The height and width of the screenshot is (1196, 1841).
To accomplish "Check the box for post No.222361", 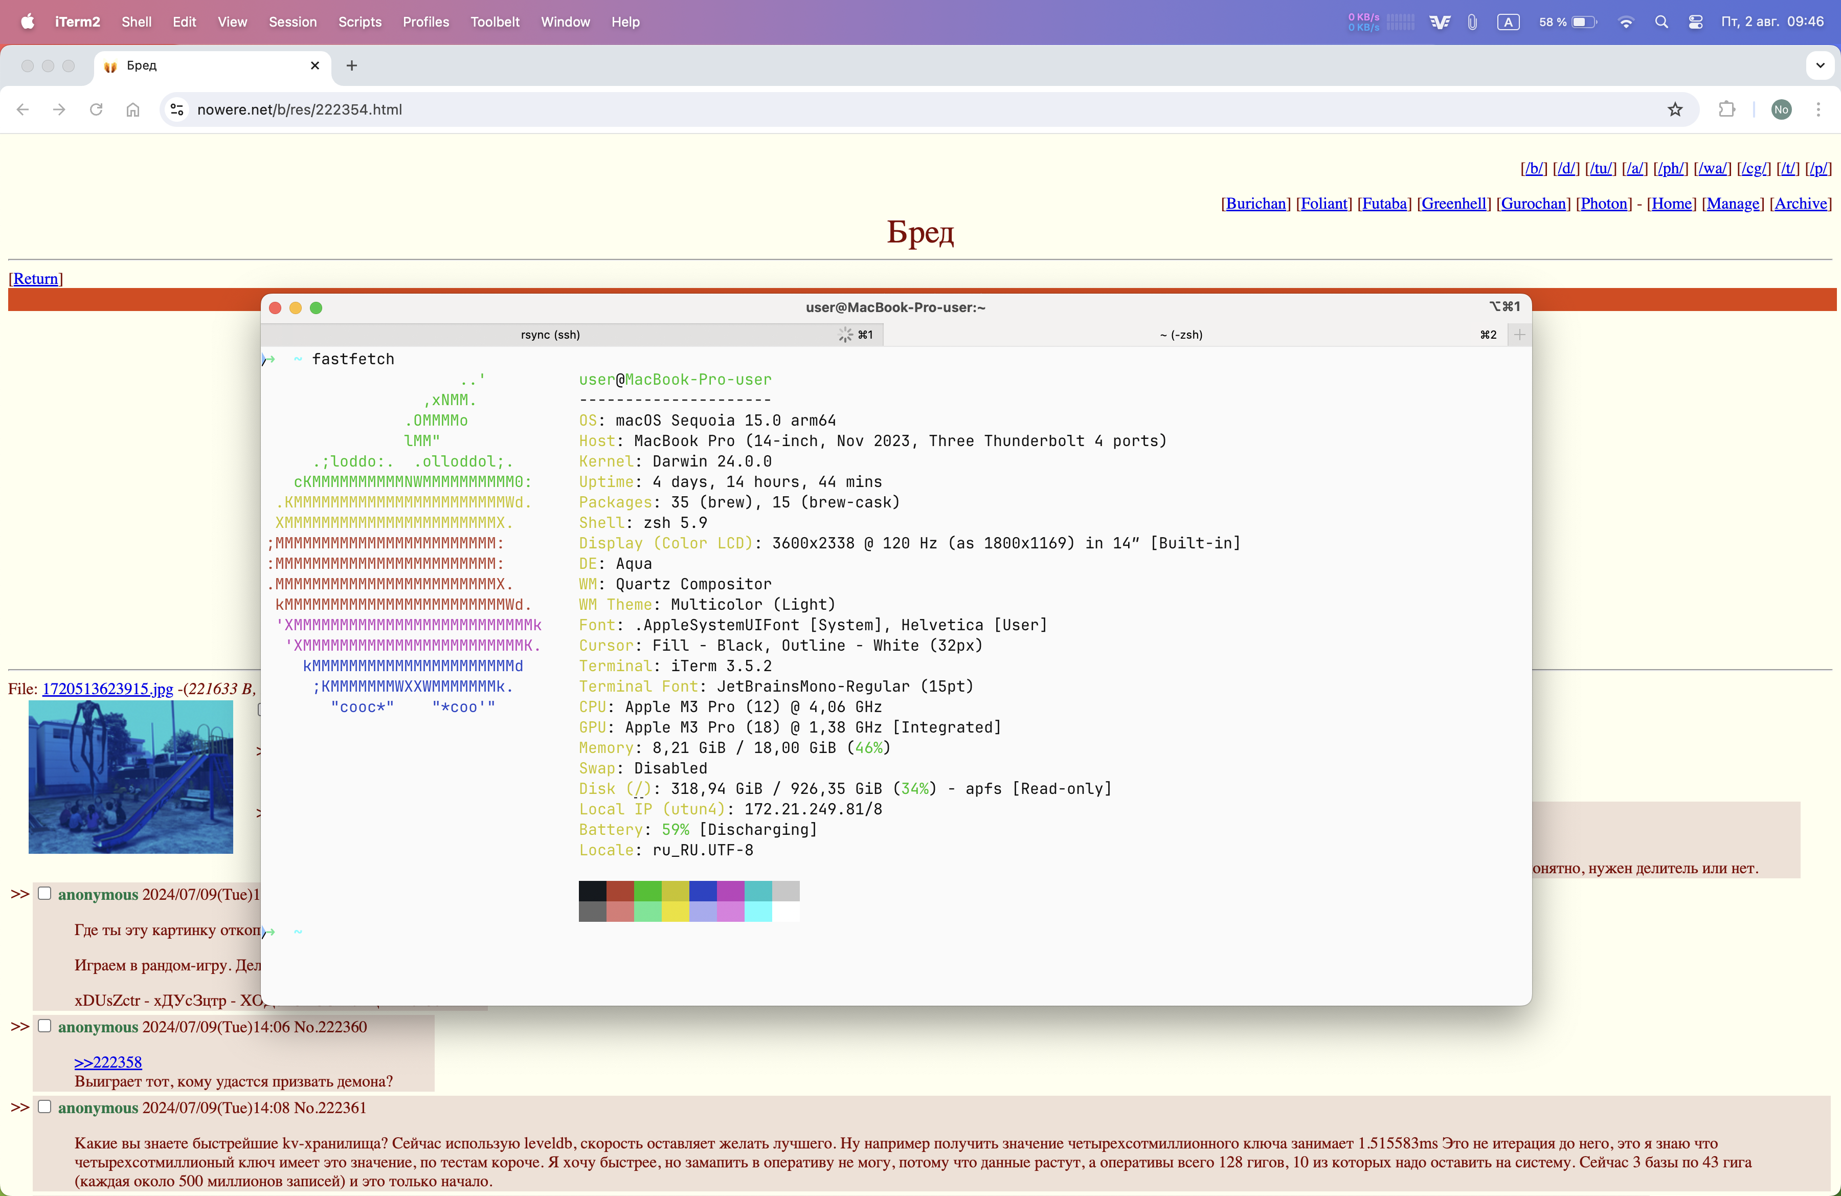I will (x=45, y=1107).
